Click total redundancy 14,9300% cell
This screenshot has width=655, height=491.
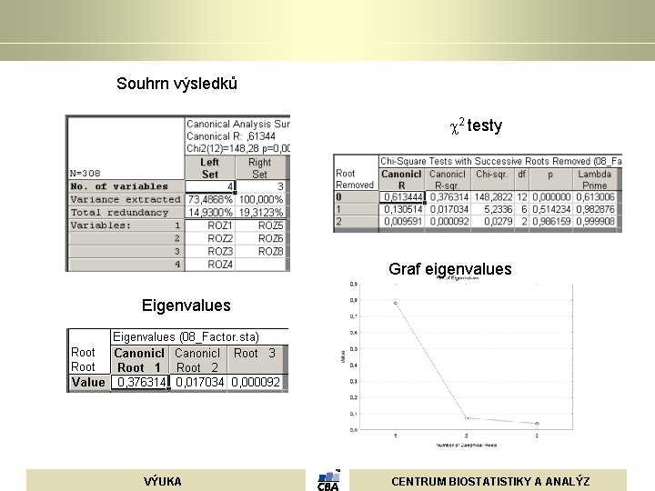click(210, 213)
